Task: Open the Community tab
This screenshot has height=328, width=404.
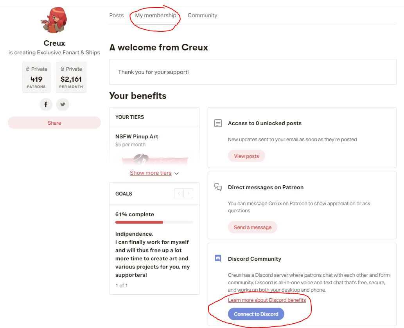Action: 203,16
